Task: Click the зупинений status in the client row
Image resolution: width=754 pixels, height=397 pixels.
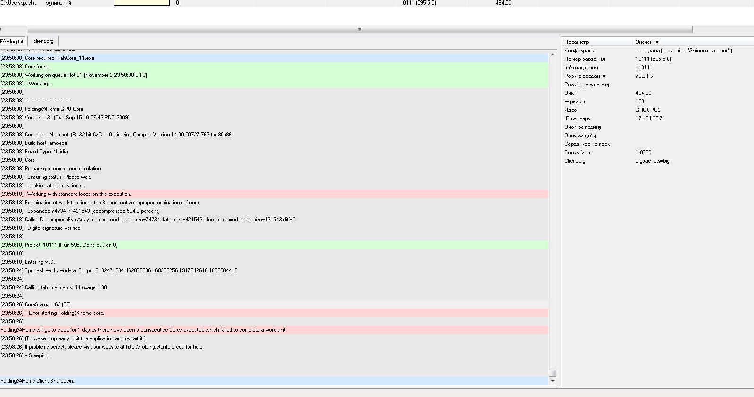Action: click(x=59, y=3)
